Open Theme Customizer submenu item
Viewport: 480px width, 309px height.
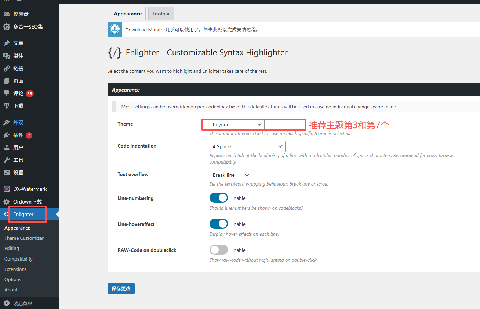click(24, 238)
